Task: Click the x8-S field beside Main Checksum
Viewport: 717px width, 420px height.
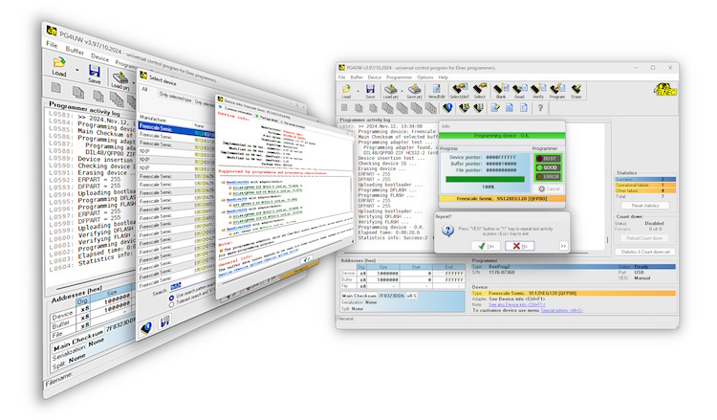Action: click(x=411, y=296)
